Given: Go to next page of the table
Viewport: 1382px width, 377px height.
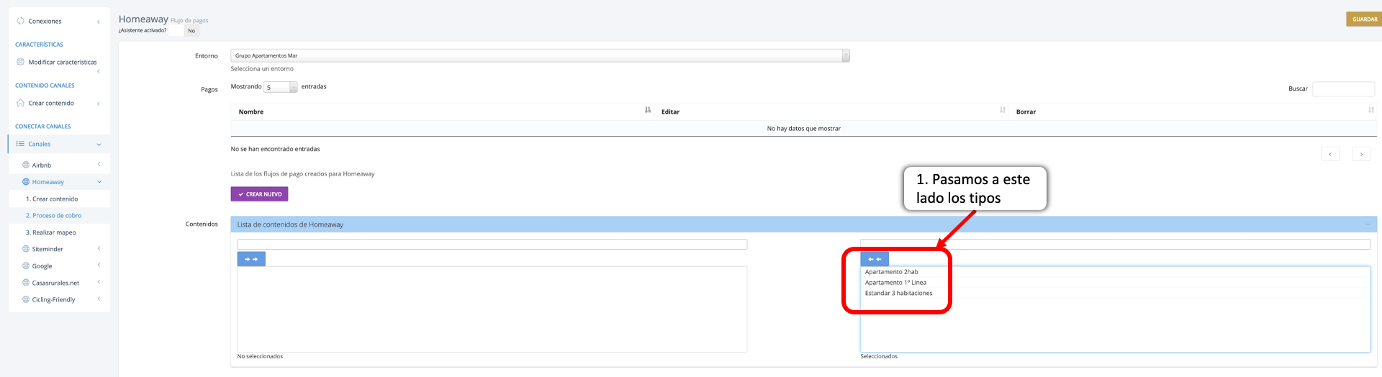Looking at the screenshot, I should (x=1360, y=154).
